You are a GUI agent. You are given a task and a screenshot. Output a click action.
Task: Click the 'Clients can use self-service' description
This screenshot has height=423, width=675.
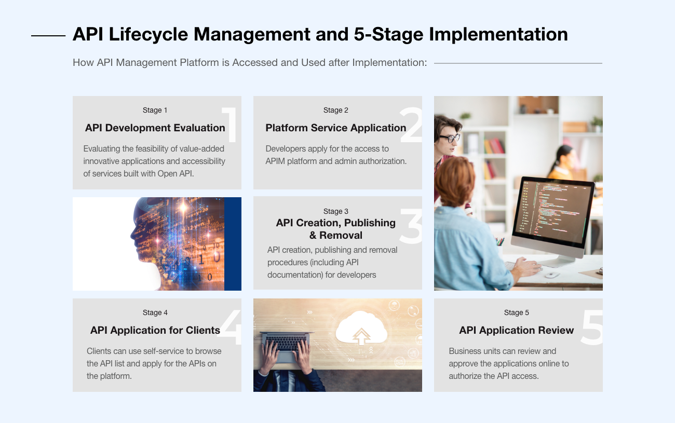(154, 363)
